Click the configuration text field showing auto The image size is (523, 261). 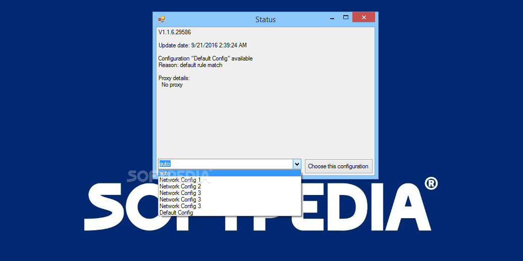click(x=226, y=164)
